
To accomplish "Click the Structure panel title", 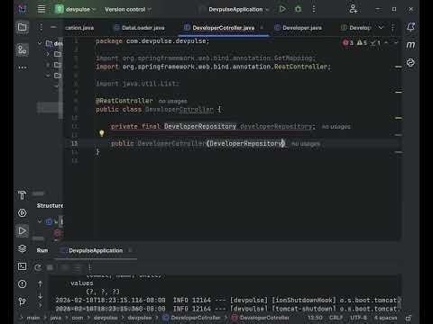I will pyautogui.click(x=50, y=206).
